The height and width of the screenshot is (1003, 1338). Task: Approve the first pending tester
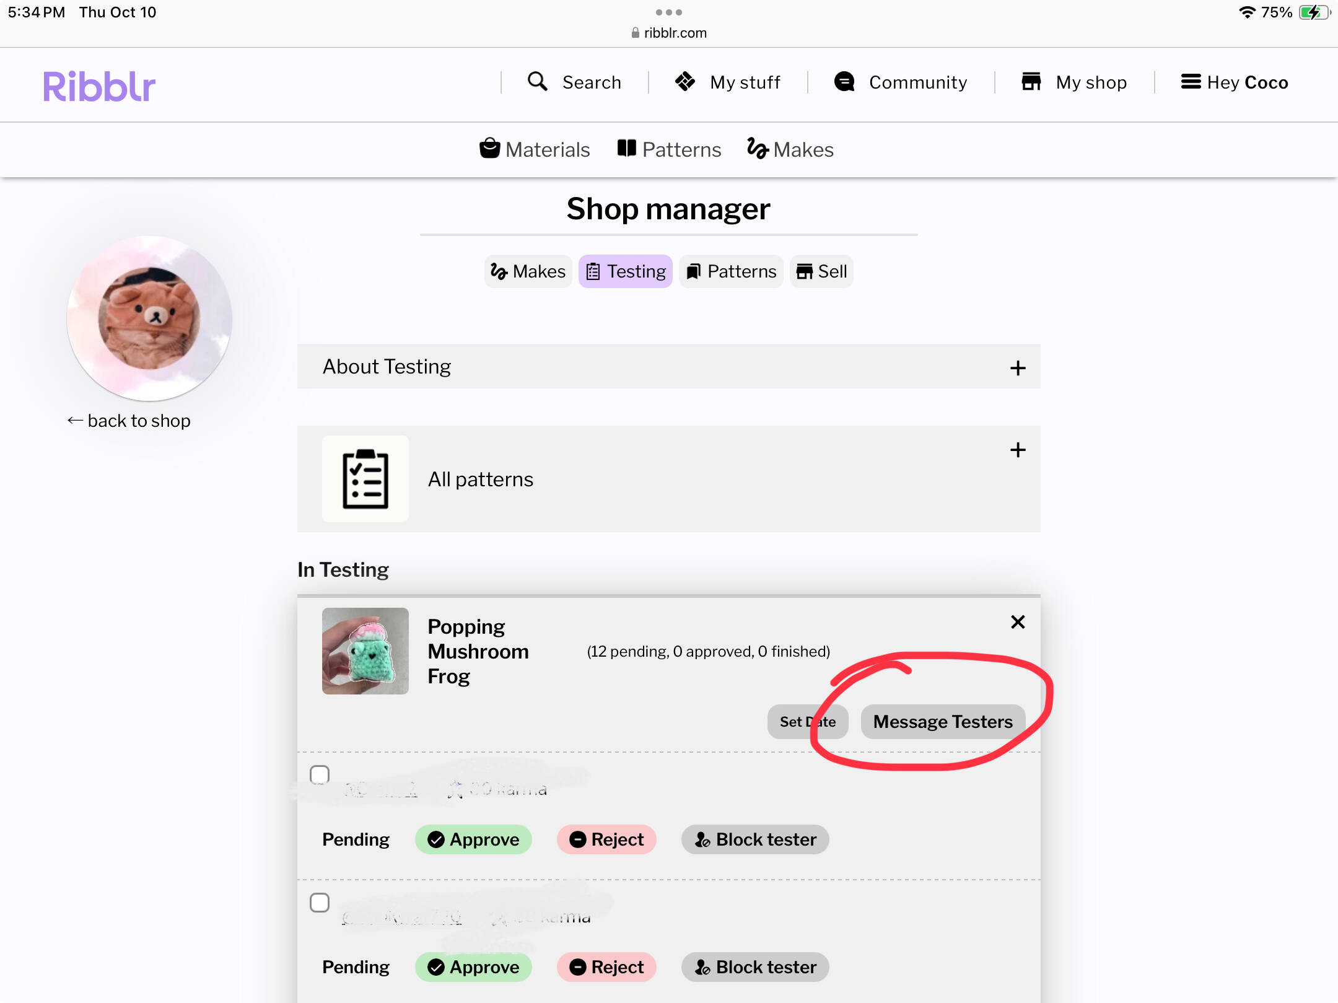(473, 839)
